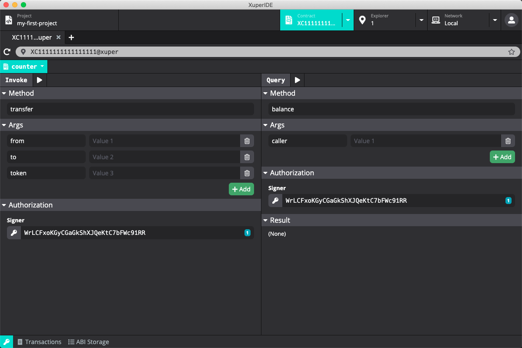Select the Query tab

point(276,80)
